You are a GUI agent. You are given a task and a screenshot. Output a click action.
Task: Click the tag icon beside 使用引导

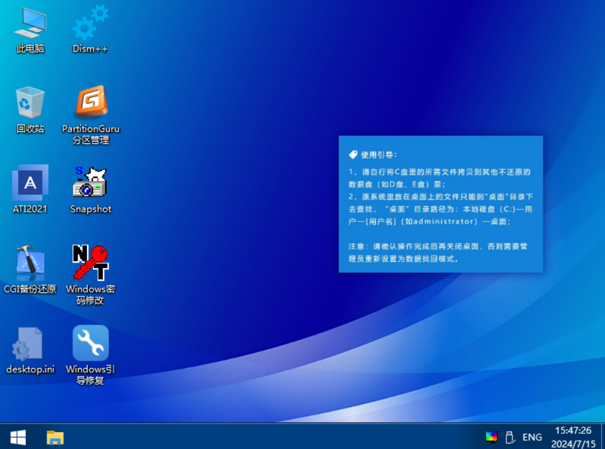click(353, 154)
